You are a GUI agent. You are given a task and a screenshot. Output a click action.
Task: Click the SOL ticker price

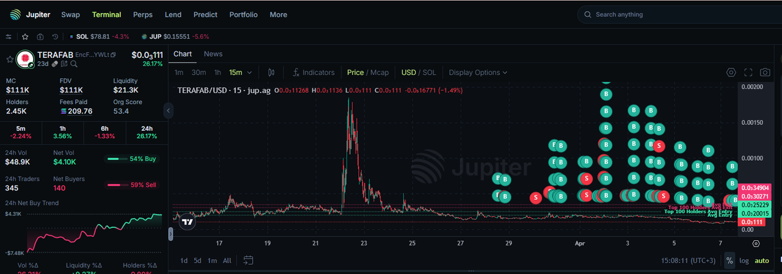[x=101, y=37]
